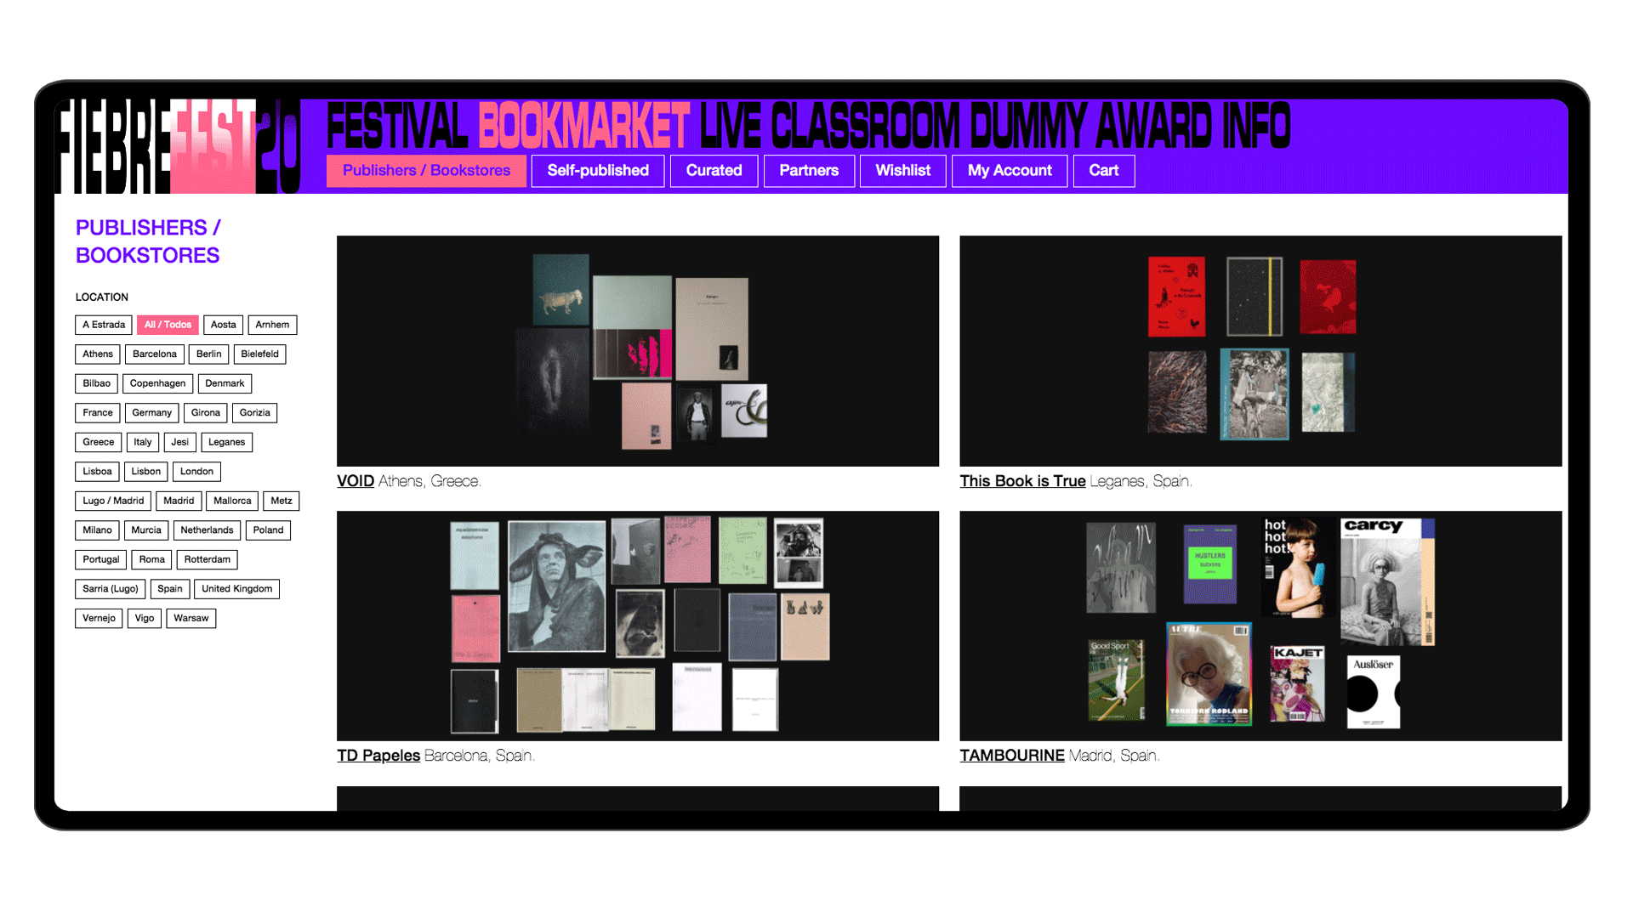Switch to the Self-published tab
Screen dimensions: 1633x918
[x=598, y=171]
